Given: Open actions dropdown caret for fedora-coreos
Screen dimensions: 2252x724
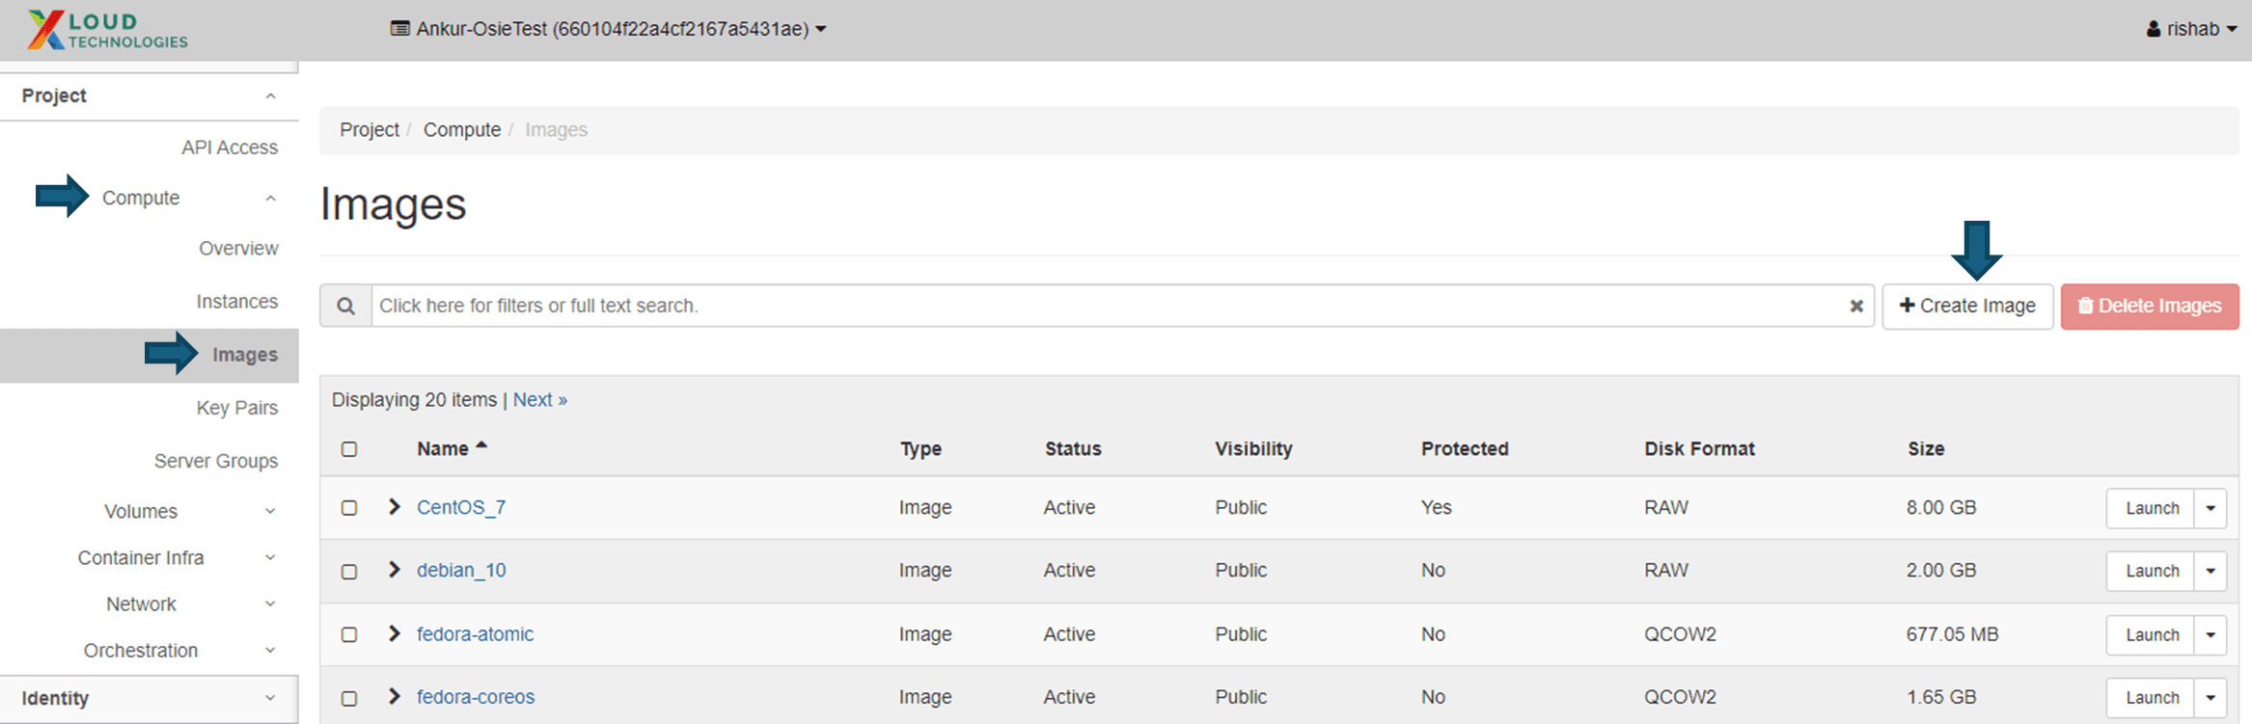Looking at the screenshot, I should (x=2211, y=697).
